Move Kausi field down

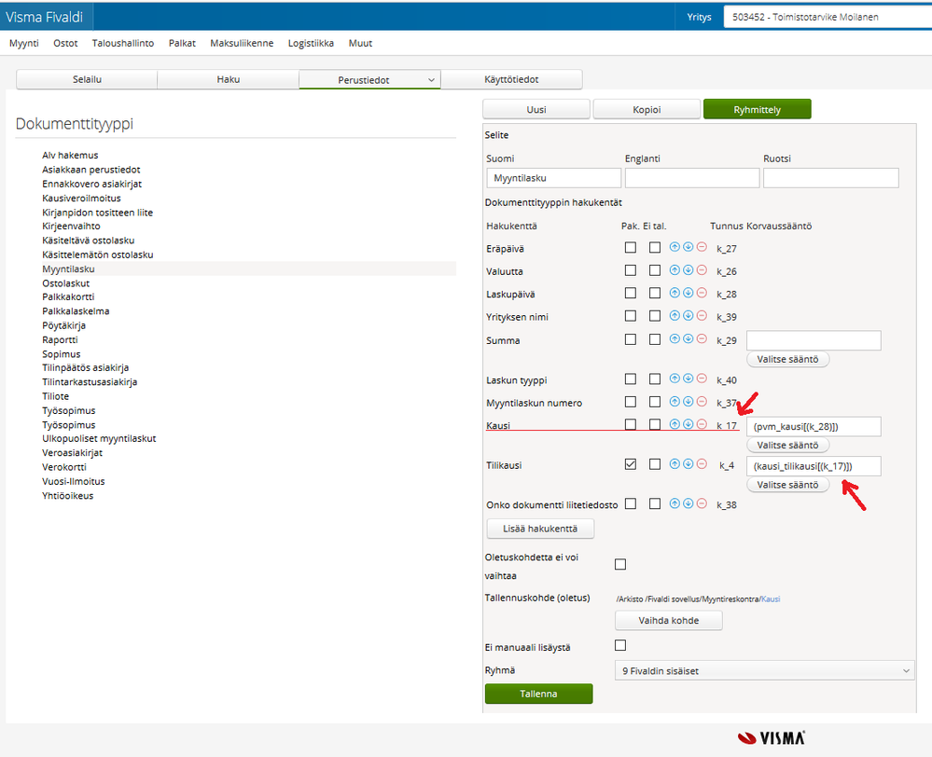pyautogui.click(x=689, y=424)
